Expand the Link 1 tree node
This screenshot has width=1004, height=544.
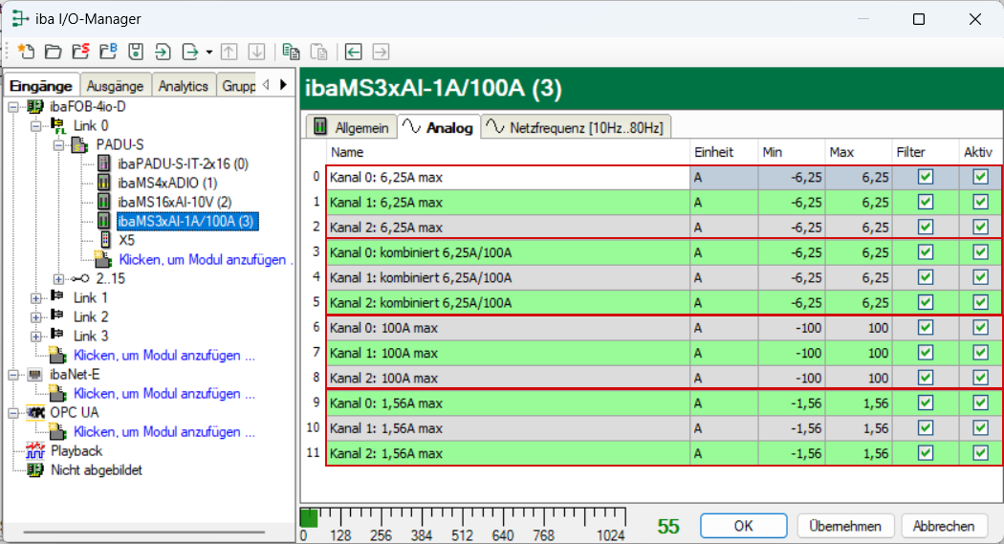coord(36,297)
